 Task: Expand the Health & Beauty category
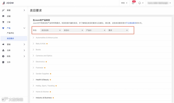point(34,80)
